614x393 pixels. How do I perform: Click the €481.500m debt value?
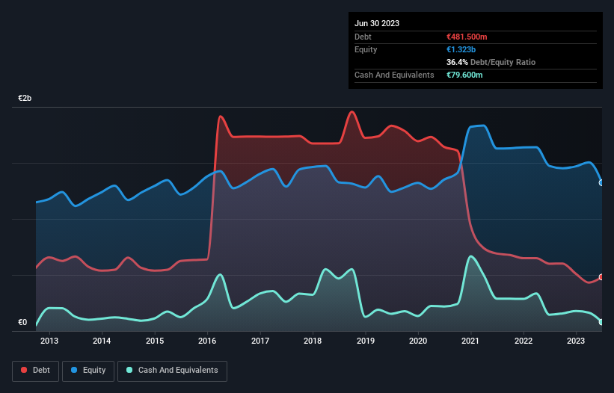467,37
